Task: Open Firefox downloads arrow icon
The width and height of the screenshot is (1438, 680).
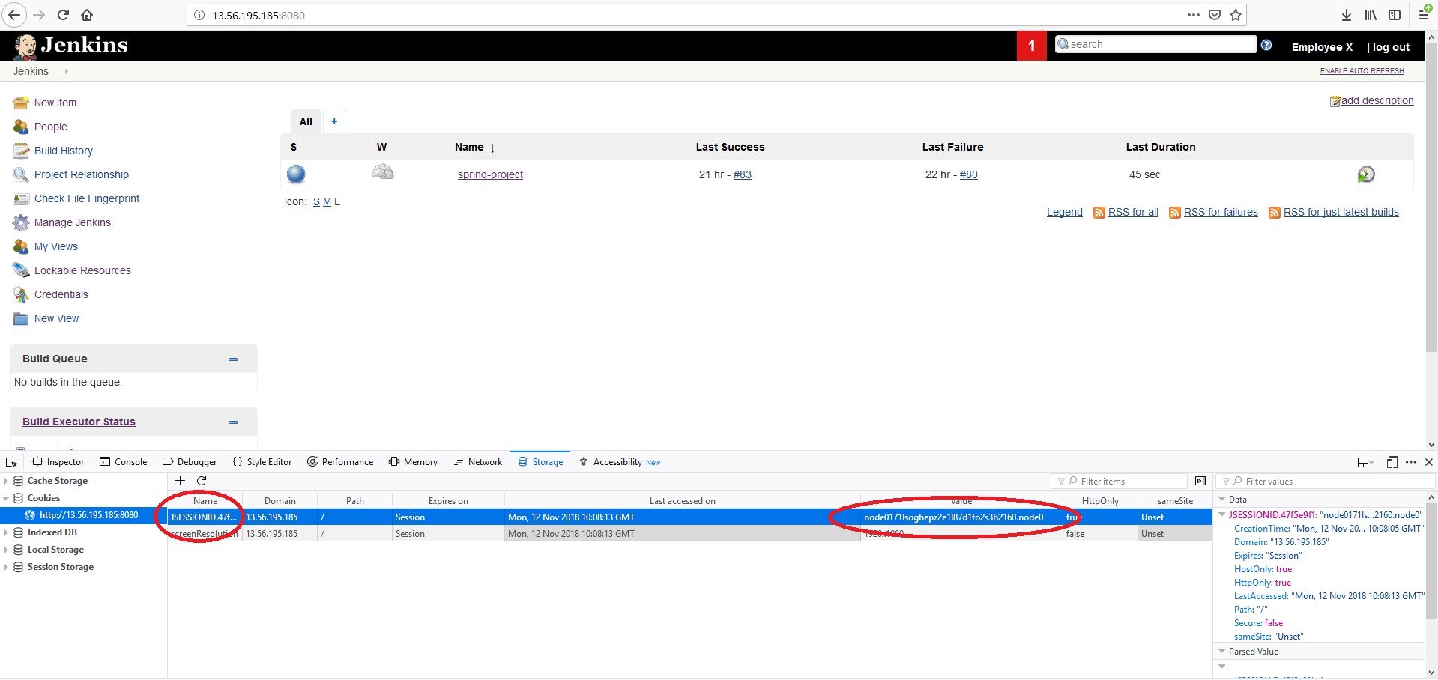Action: pos(1347,15)
